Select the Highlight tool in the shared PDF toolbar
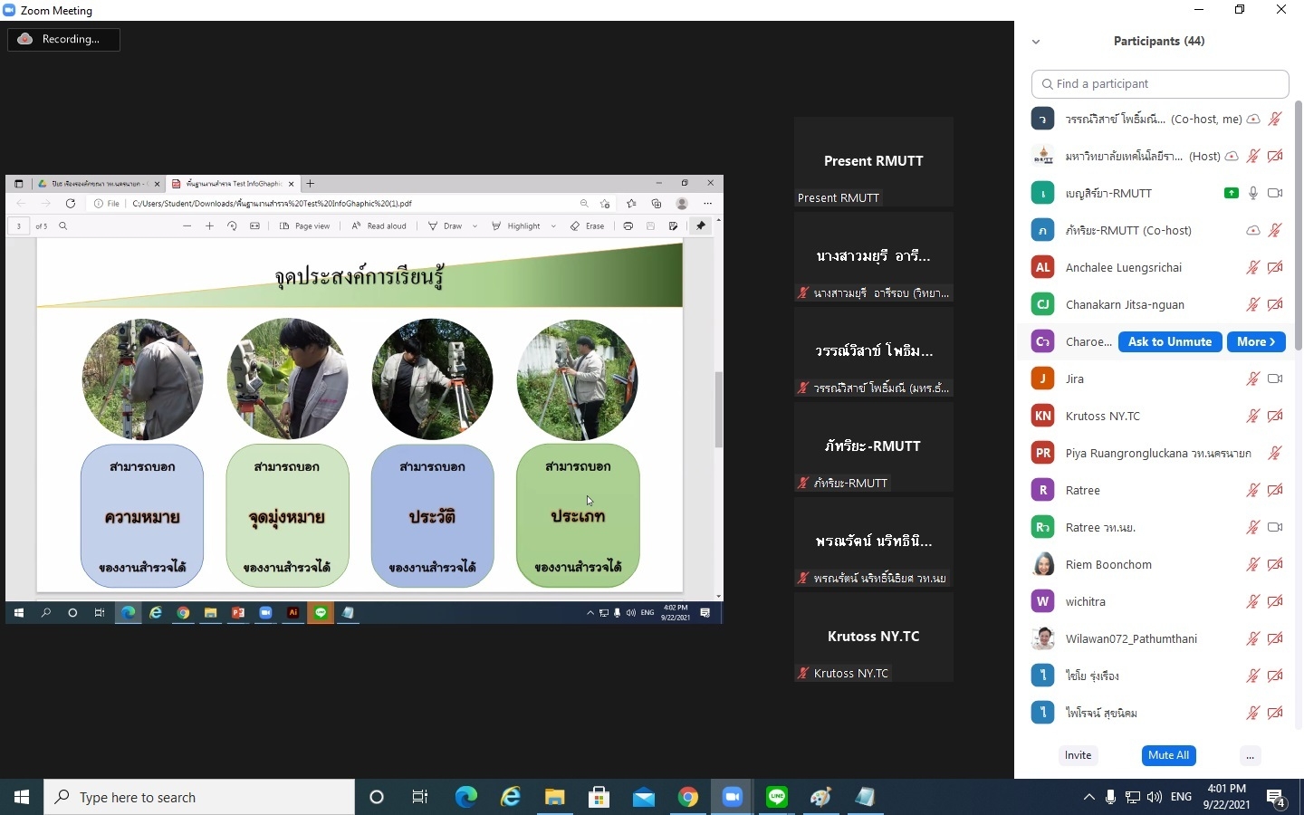The width and height of the screenshot is (1304, 815). pyautogui.click(x=515, y=226)
